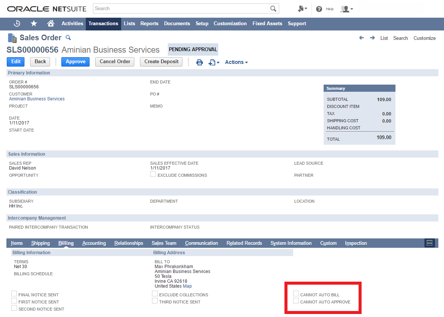Switch to the Accounting subtab

pyautogui.click(x=94, y=243)
